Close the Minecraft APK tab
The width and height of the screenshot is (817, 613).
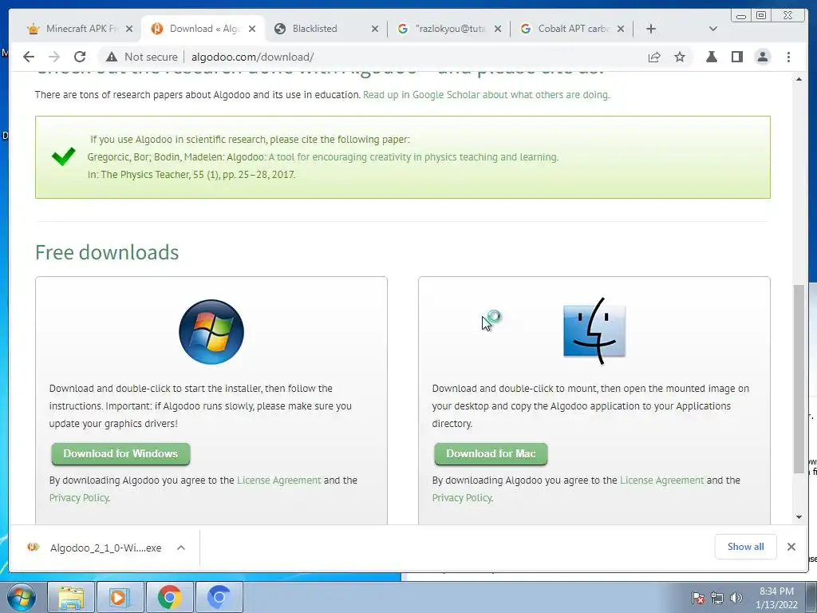pos(129,29)
